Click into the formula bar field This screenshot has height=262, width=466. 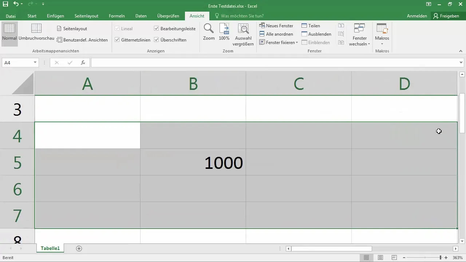point(275,63)
